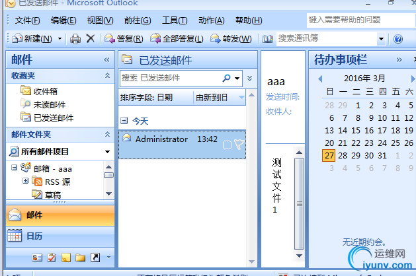Viewport: 416px width, 276px height.
Task: Click the New mail (新建) button
Action: (32, 39)
